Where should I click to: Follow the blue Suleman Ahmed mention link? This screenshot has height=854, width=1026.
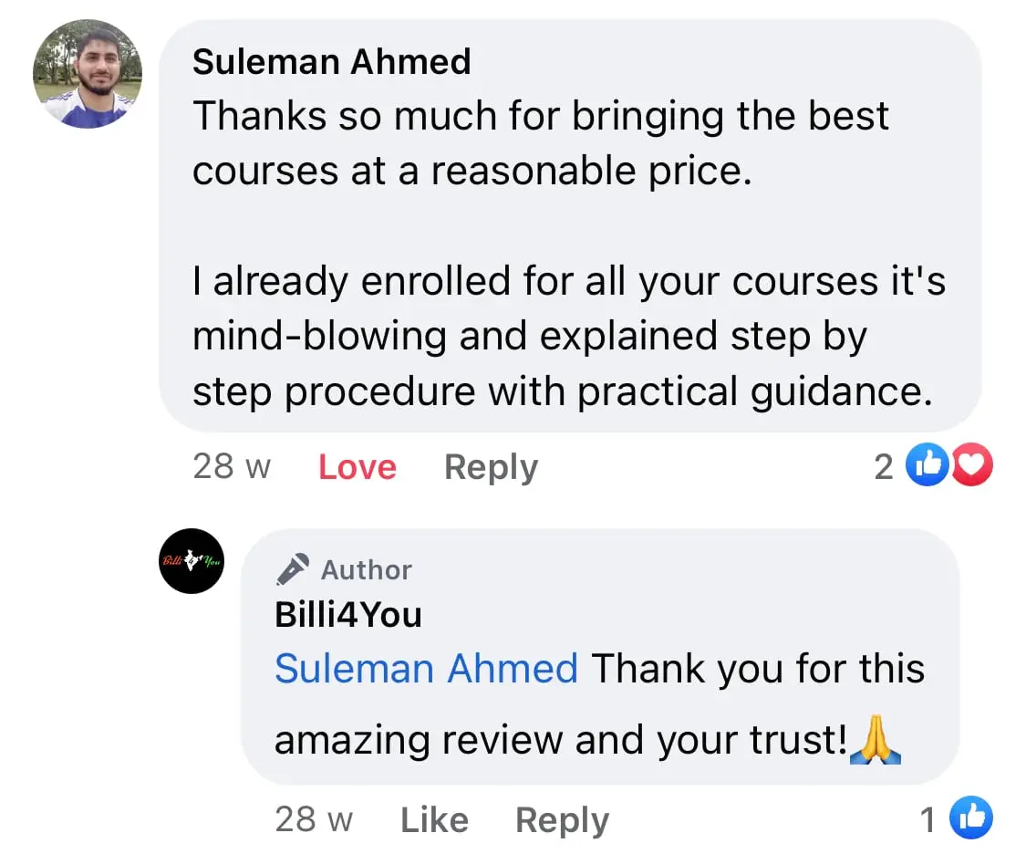(x=426, y=669)
